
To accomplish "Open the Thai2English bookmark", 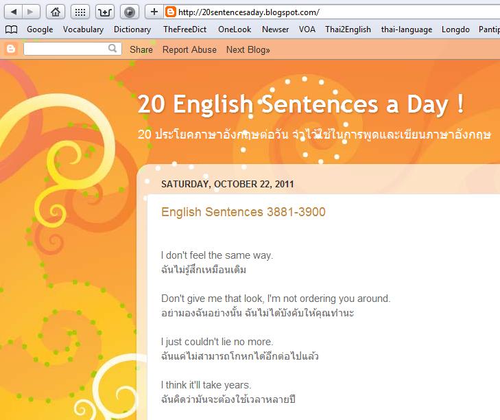I will (x=348, y=30).
